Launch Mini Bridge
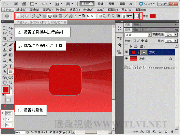The width and height of the screenshot is (180, 135). click(24, 4)
